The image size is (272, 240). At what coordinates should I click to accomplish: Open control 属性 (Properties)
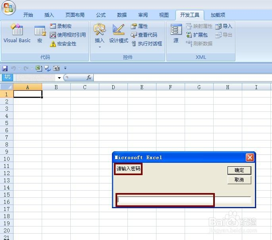click(x=139, y=26)
